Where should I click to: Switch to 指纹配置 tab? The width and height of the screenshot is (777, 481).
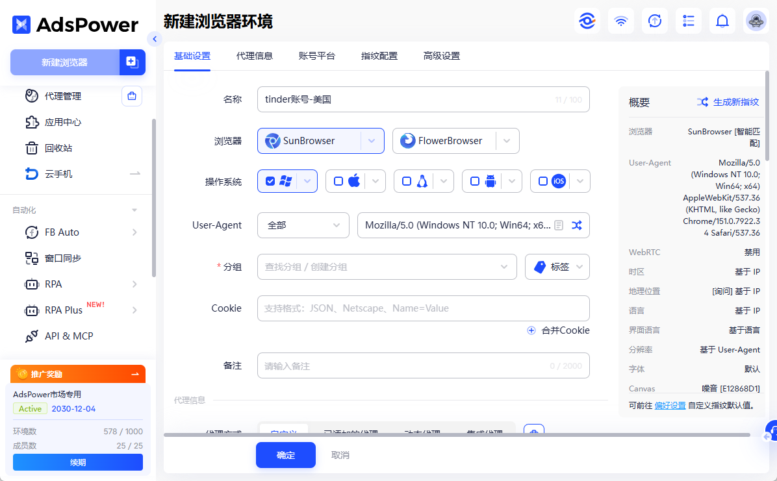pyautogui.click(x=379, y=56)
